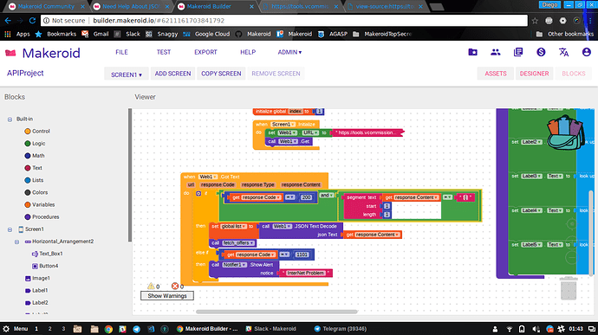598x335 pixels.
Task: Switch to Need Help About JSON tab
Action: click(132, 6)
